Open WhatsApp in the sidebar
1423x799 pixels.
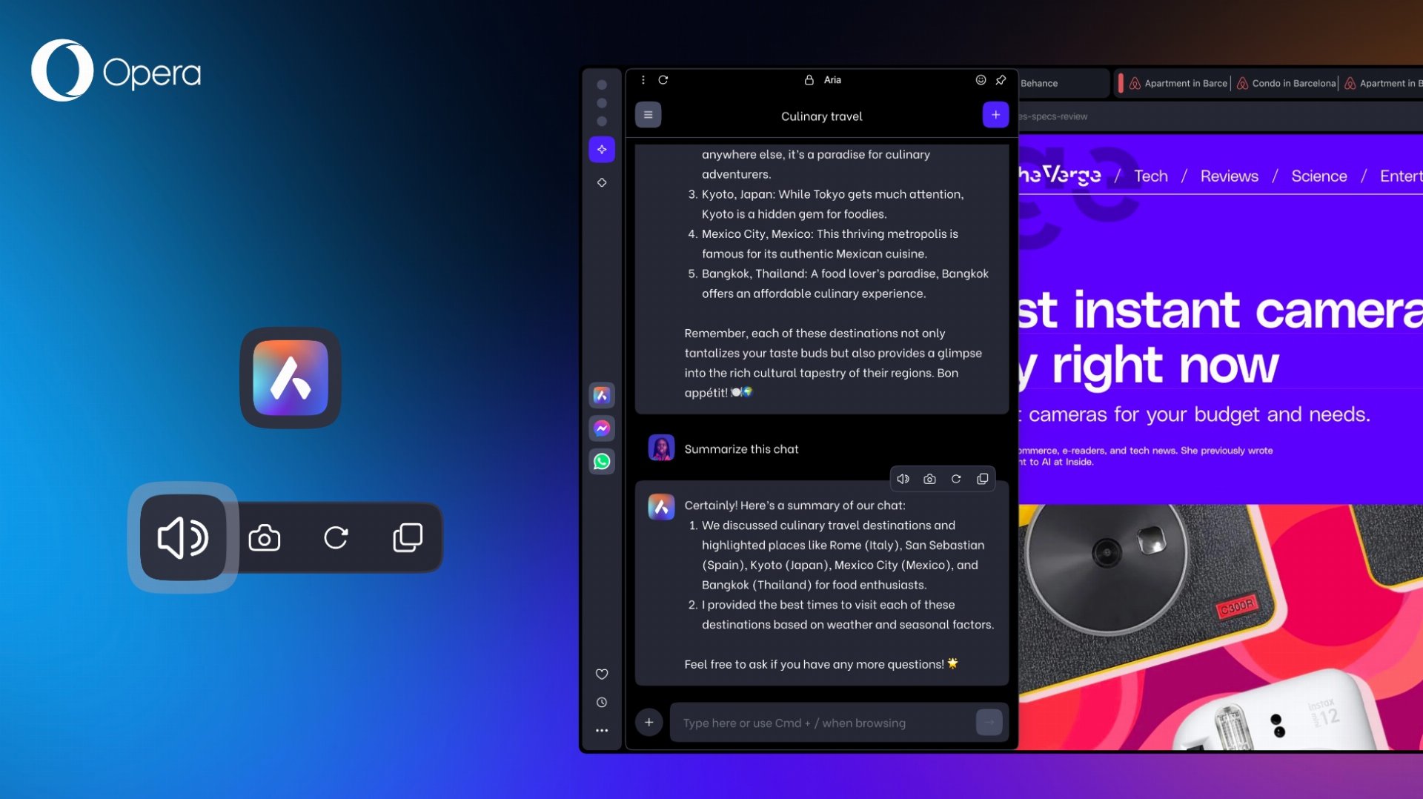(x=602, y=462)
